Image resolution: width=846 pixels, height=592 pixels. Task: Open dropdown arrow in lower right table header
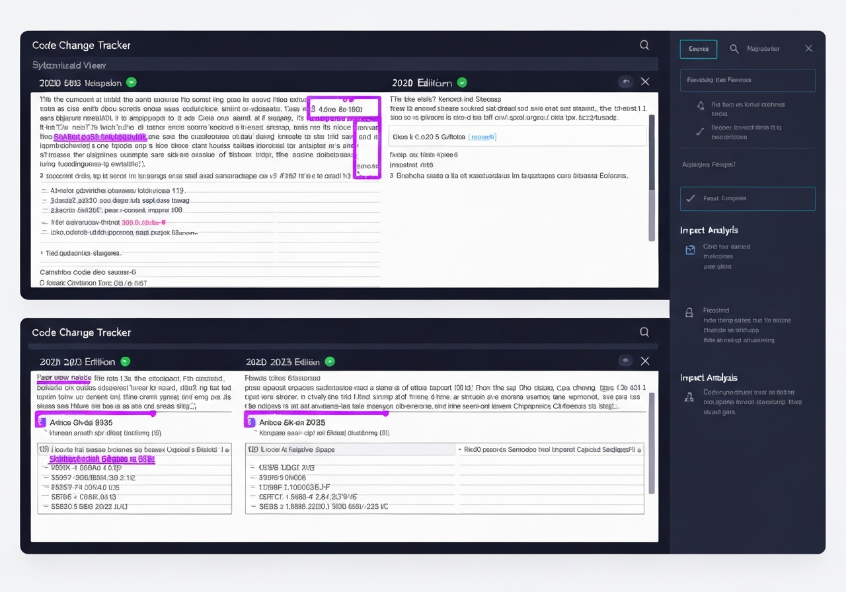point(460,449)
